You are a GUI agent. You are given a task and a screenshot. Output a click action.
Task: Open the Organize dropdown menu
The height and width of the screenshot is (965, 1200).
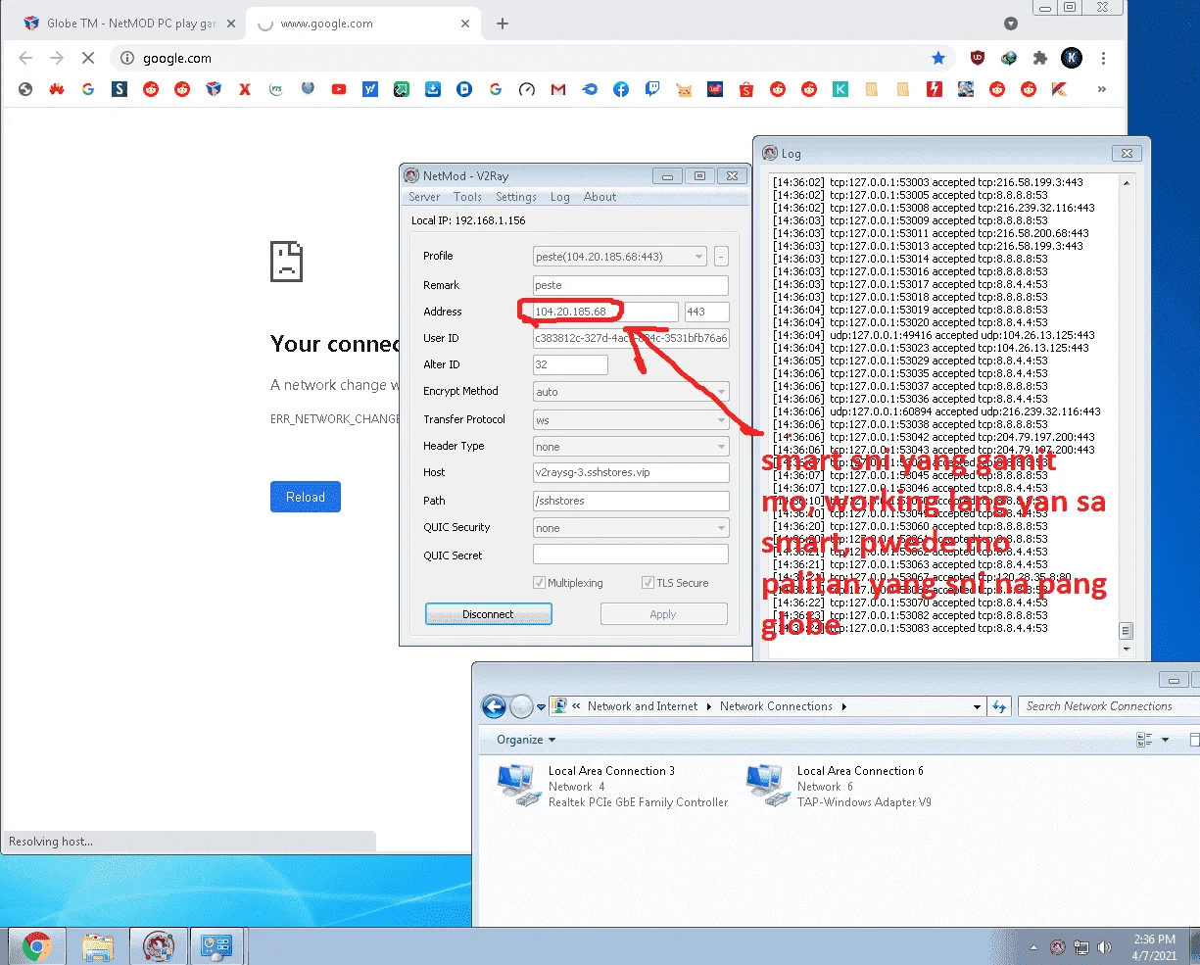(526, 740)
